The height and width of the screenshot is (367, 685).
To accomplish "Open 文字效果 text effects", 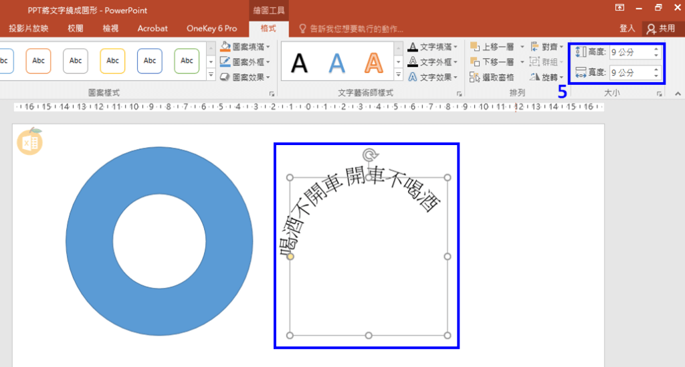I will (x=435, y=77).
